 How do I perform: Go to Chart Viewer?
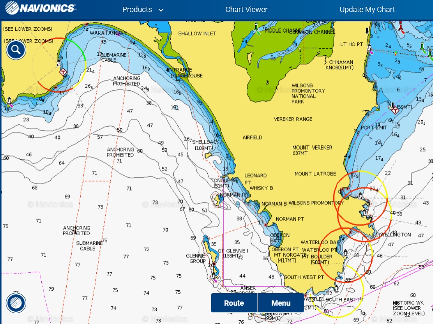(246, 10)
